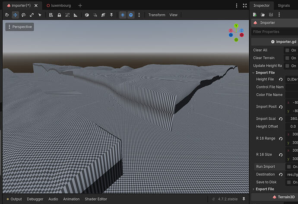Open the View menu
The height and width of the screenshot is (204, 298).
pyautogui.click(x=173, y=15)
